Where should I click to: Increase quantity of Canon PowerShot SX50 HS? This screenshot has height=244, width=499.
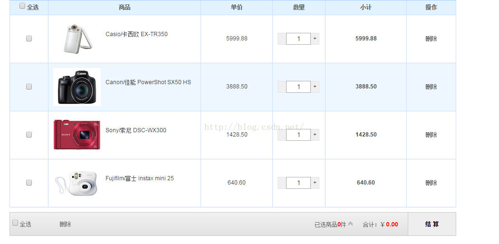pos(315,87)
